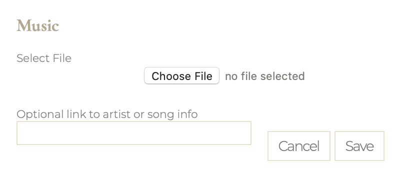The height and width of the screenshot is (187, 416).
Task: Select the Save button beside Cancel
Action: tap(359, 146)
